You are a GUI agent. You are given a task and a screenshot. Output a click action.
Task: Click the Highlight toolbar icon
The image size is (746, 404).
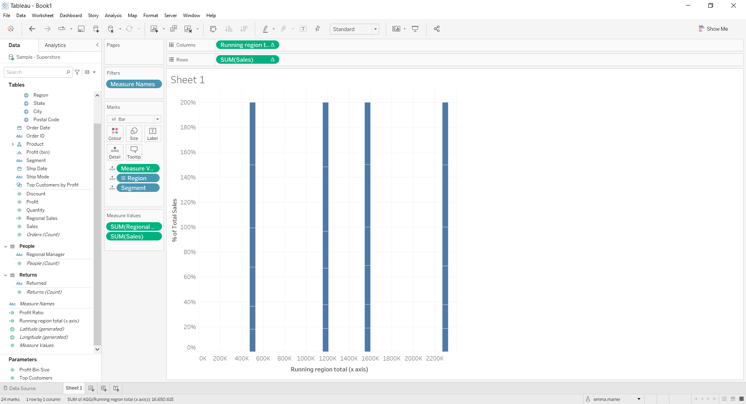coord(267,29)
